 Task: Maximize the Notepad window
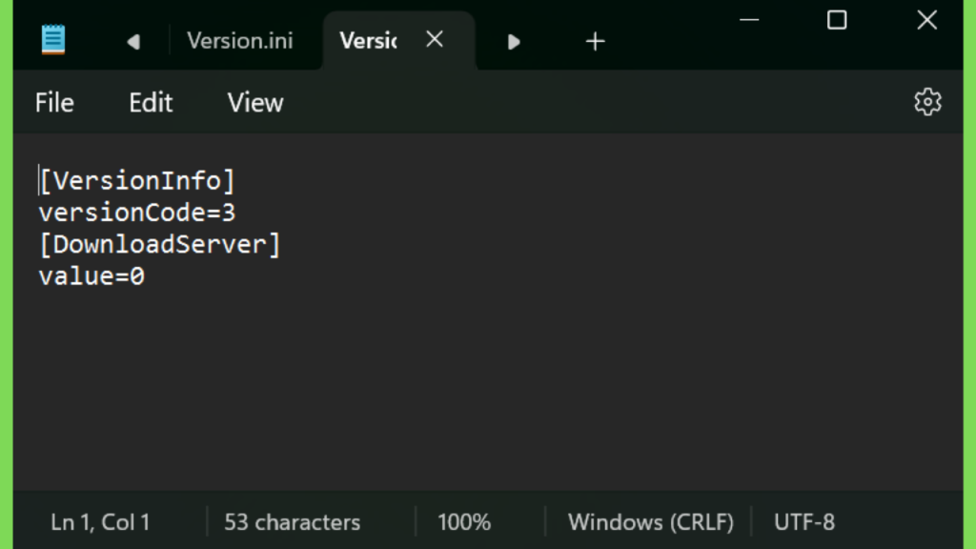[x=837, y=20]
